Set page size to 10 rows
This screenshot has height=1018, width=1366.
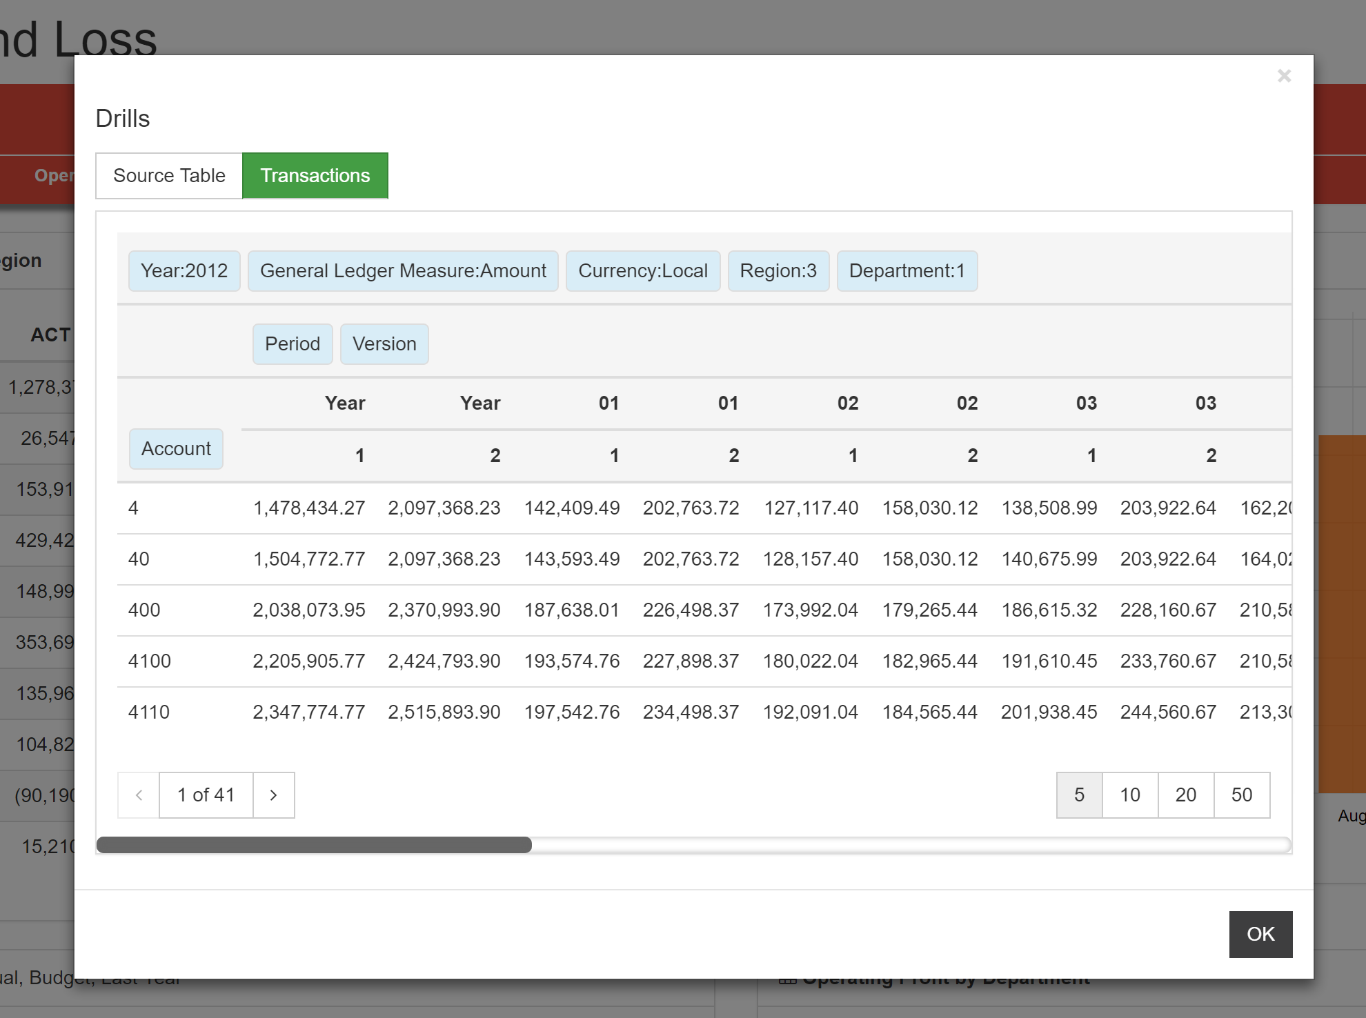click(x=1130, y=795)
